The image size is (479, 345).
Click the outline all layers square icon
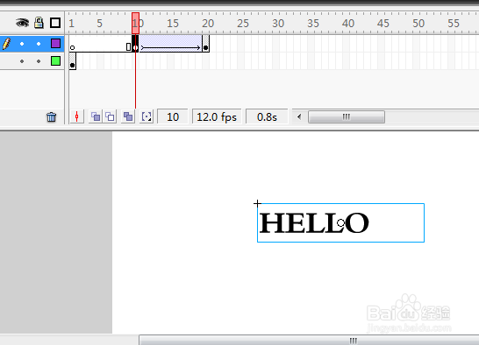tap(55, 23)
